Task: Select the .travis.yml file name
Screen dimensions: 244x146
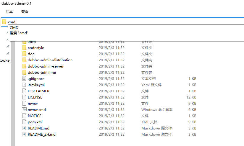Action: pos(36,85)
